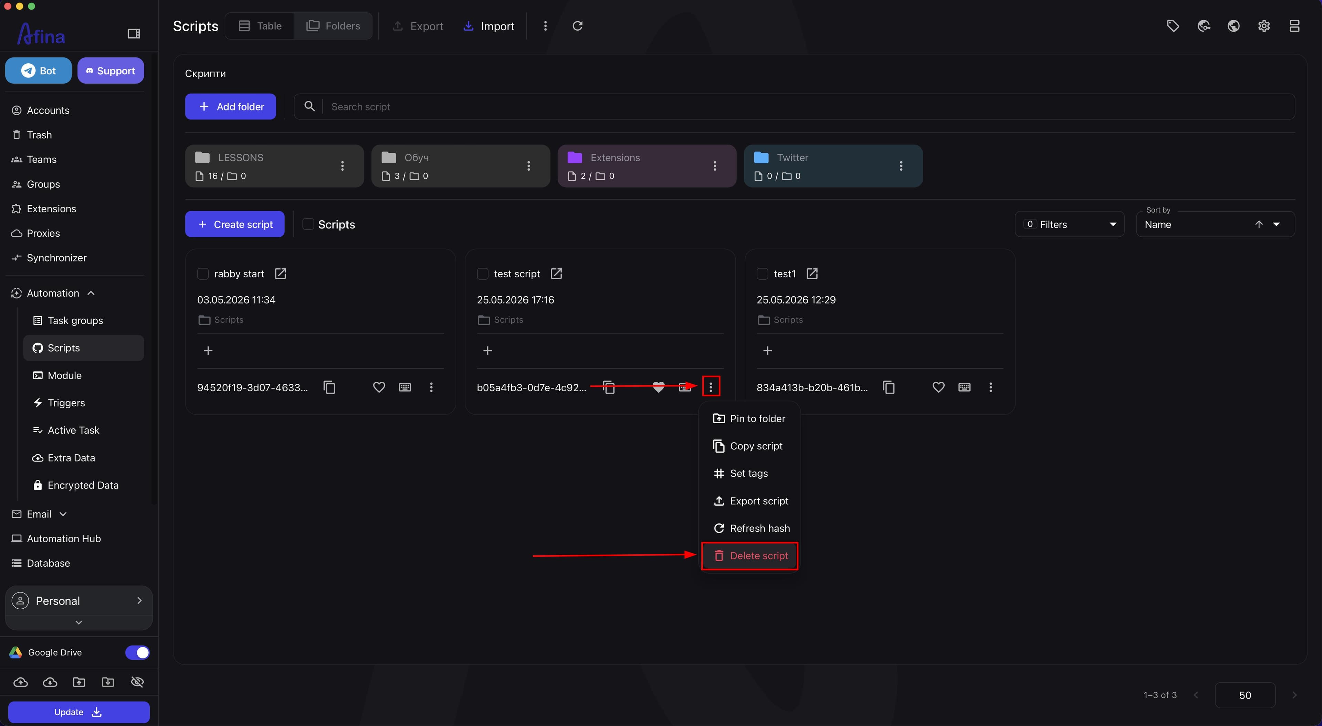Open rabby start script in editor
1322x726 pixels.
click(280, 274)
